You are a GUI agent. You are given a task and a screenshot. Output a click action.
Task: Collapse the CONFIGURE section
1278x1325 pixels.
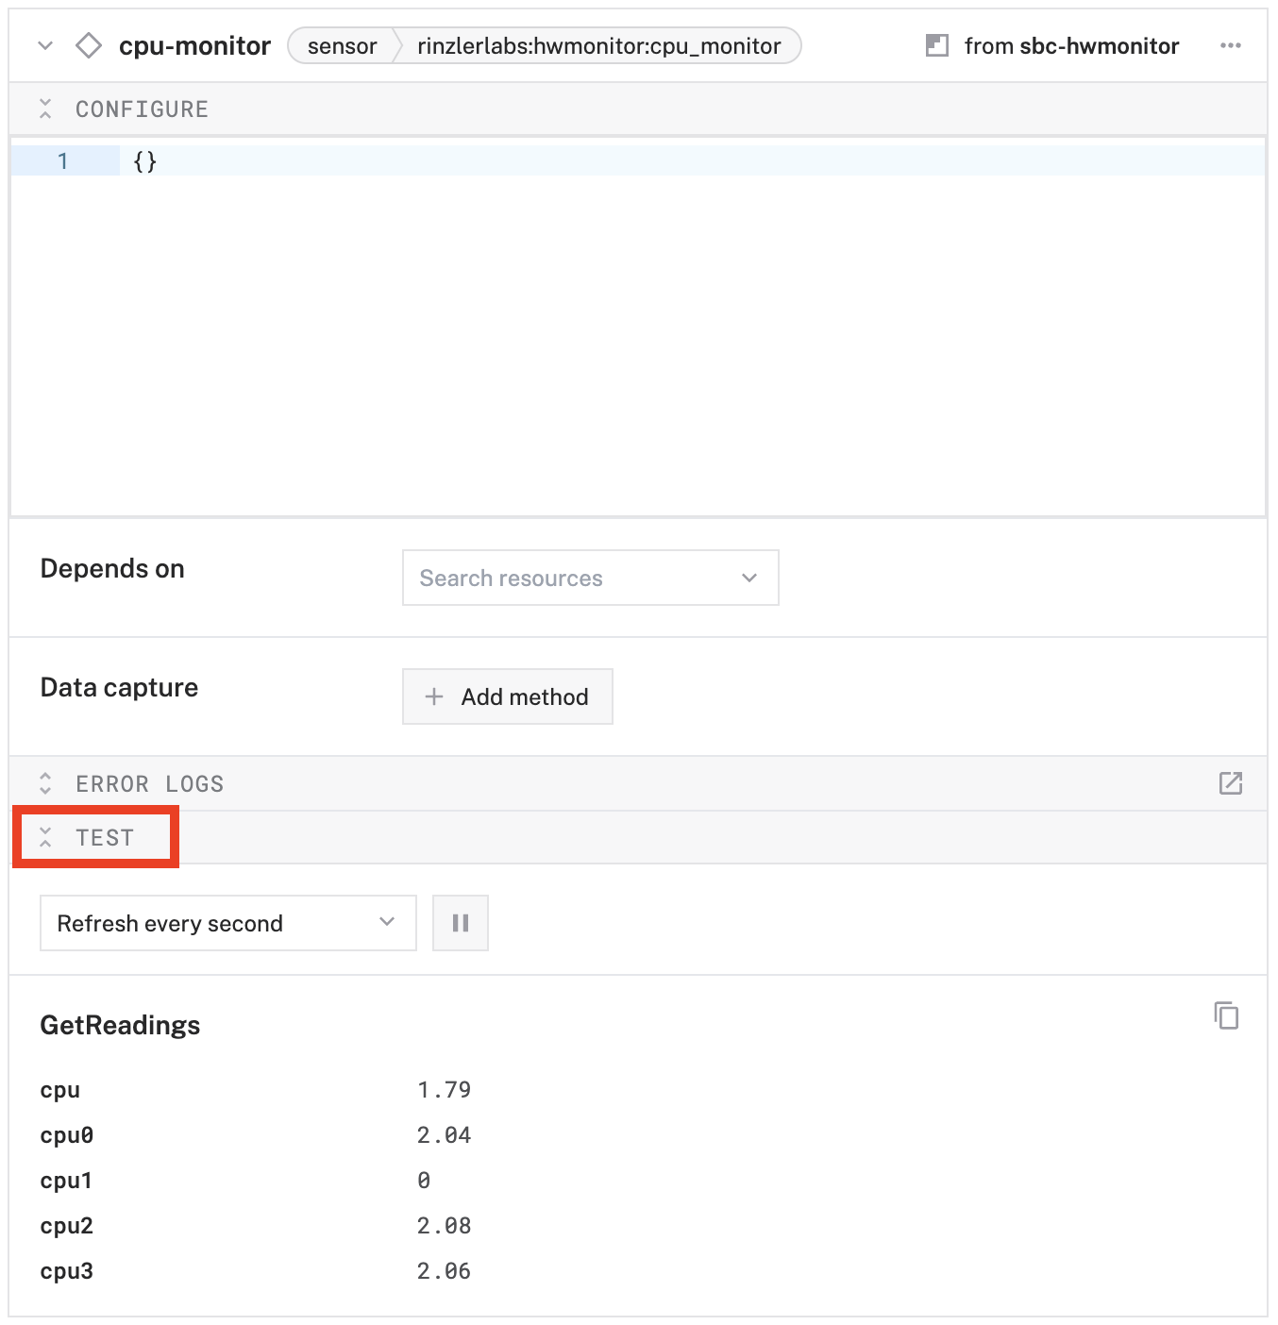(45, 109)
